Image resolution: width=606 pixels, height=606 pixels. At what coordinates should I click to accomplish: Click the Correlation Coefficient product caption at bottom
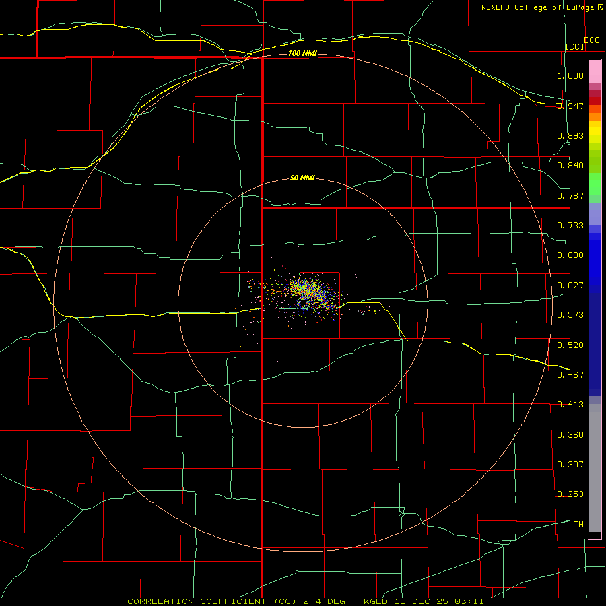tap(305, 601)
